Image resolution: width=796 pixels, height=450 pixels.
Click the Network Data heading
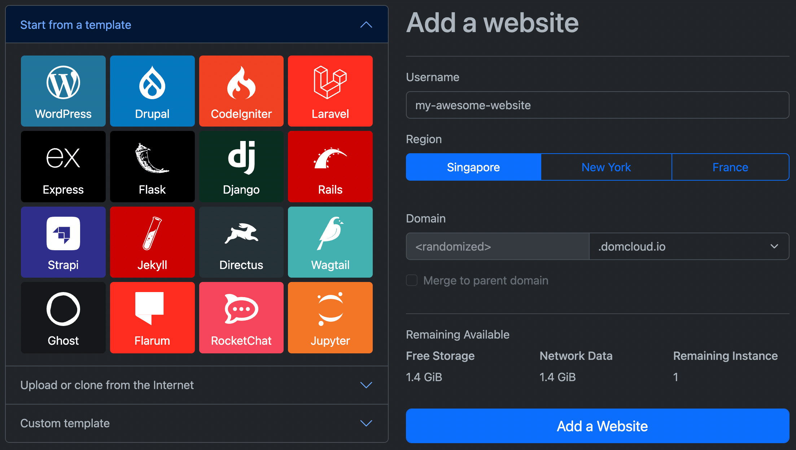pos(576,356)
